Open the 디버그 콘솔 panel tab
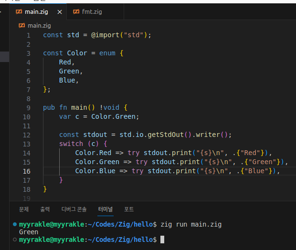The image size is (296, 250). 74,209
